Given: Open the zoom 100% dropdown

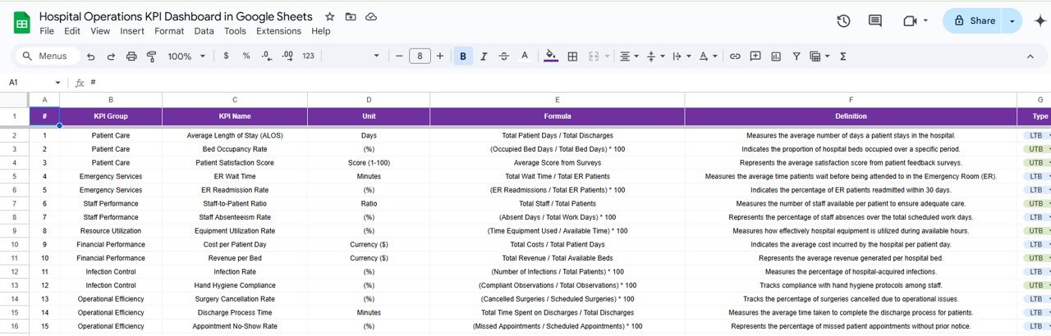Looking at the screenshot, I should pos(185,57).
